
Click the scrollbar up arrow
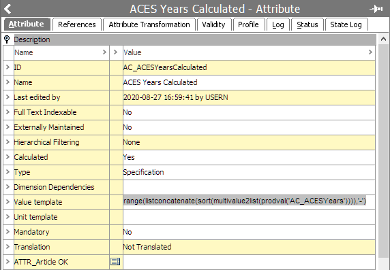[383, 39]
